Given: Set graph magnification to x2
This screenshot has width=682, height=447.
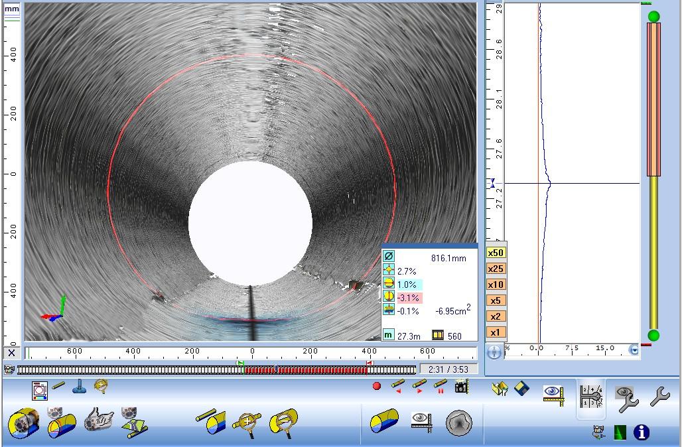Looking at the screenshot, I should pyautogui.click(x=496, y=316).
